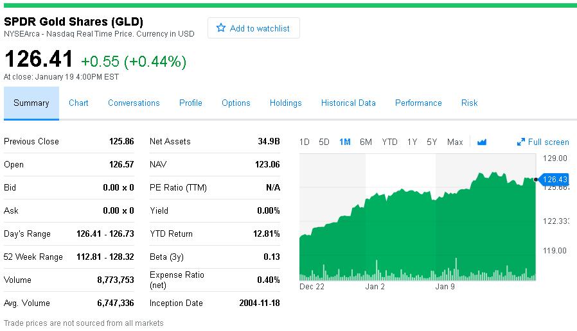Show the 5Y chart range
The image size is (577, 331).
pyautogui.click(x=432, y=142)
